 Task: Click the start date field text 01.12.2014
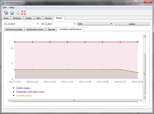(10, 24)
